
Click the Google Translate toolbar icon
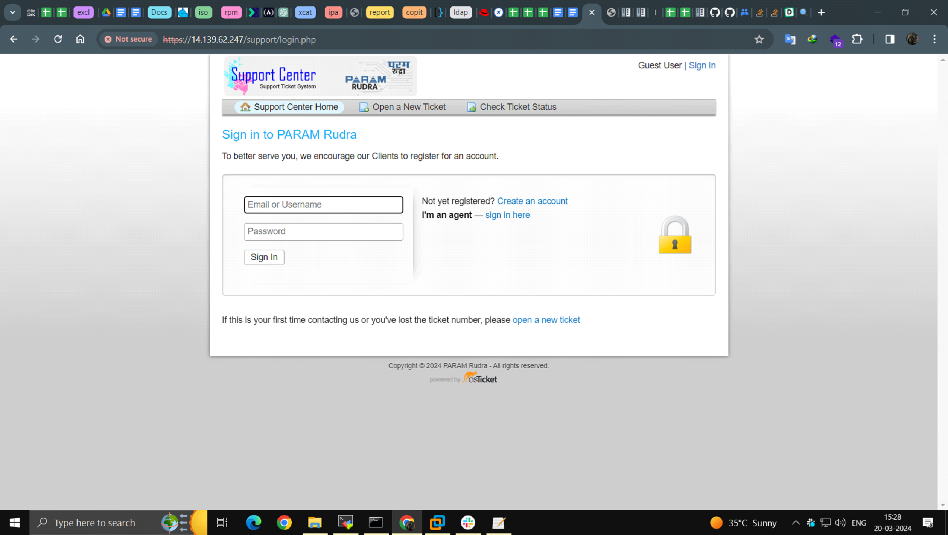tap(790, 39)
